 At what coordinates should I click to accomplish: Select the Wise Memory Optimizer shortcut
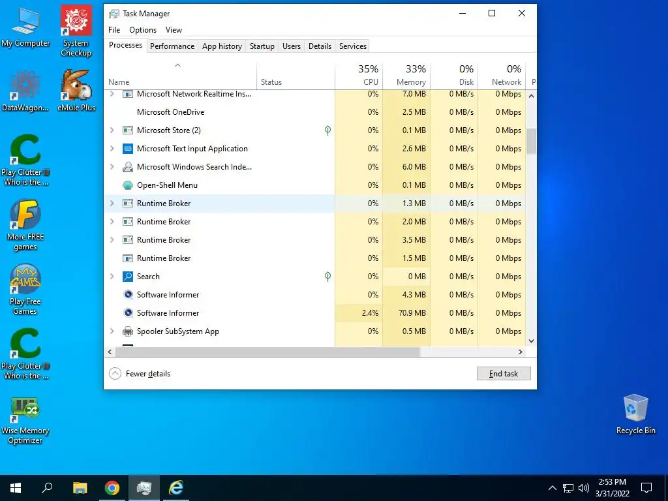25,421
